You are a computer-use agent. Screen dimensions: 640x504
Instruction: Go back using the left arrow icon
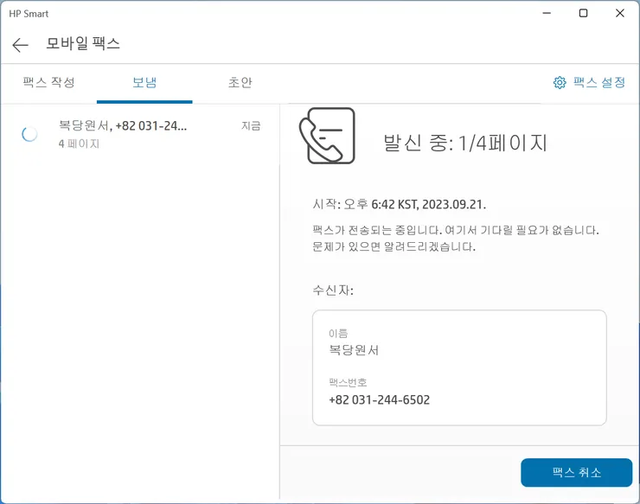coord(20,45)
